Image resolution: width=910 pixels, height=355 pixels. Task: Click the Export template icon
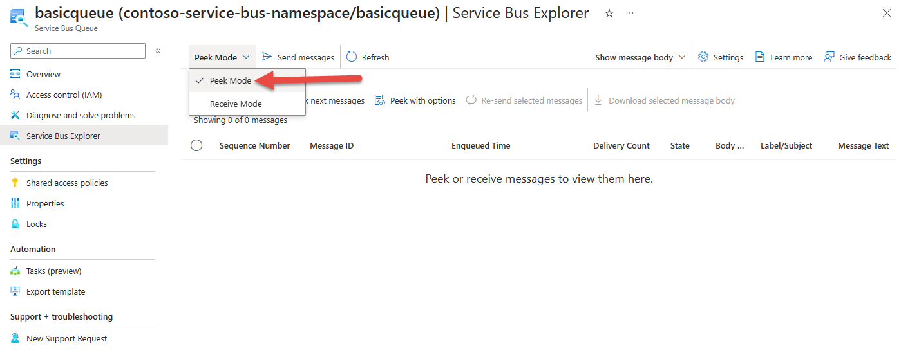tap(15, 291)
